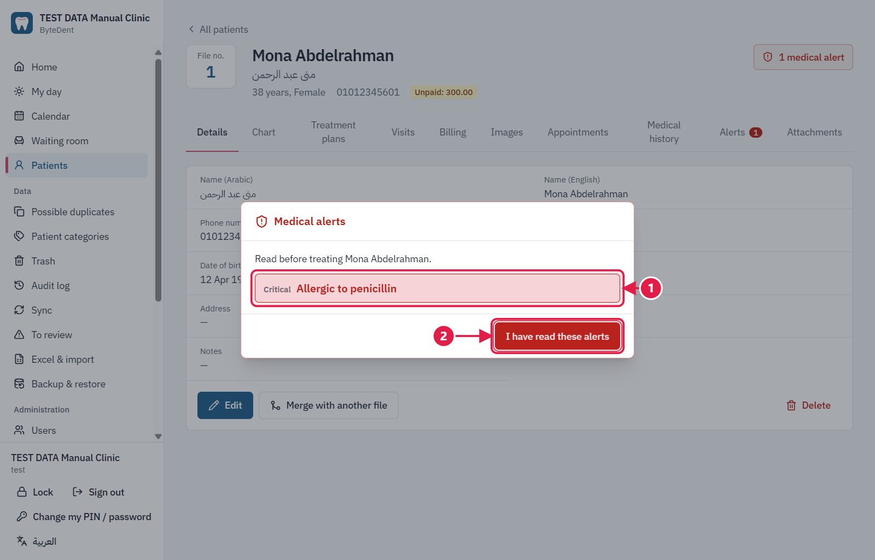Open the Sync page

click(77, 310)
